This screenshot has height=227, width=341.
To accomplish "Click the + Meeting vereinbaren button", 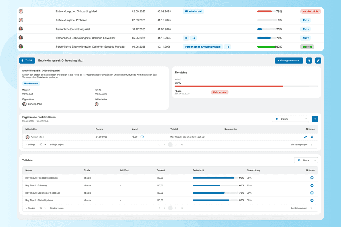I will (x=289, y=60).
